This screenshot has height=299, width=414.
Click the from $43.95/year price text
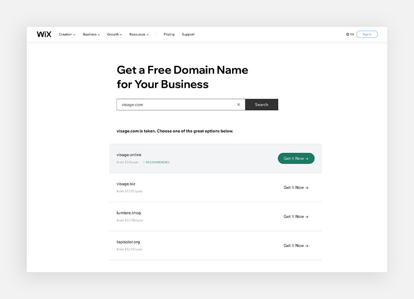point(130,220)
